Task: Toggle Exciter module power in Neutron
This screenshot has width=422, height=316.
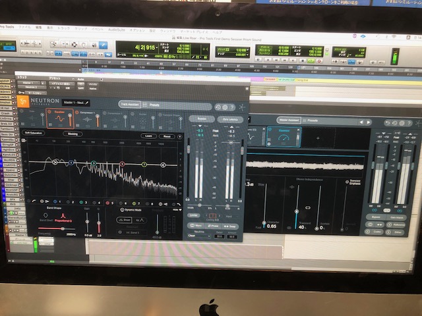Action: (x=133, y=114)
